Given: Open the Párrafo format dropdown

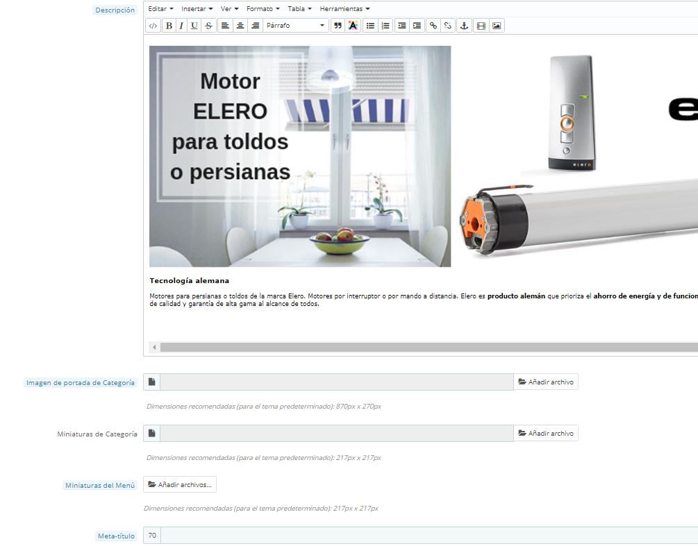Looking at the screenshot, I should click(x=296, y=26).
